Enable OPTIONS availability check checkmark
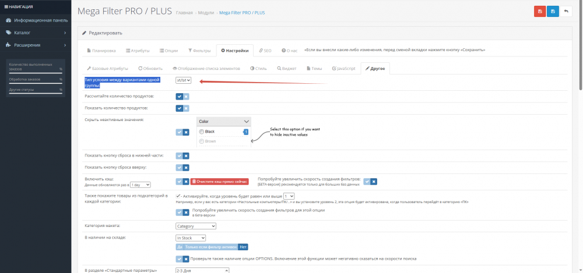This screenshot has width=583, height=273. tap(179, 259)
